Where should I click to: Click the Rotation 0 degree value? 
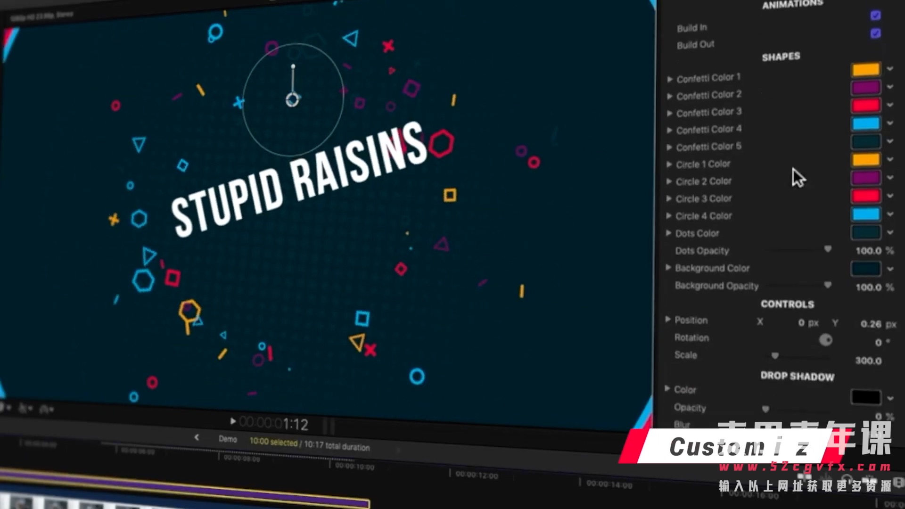(879, 343)
